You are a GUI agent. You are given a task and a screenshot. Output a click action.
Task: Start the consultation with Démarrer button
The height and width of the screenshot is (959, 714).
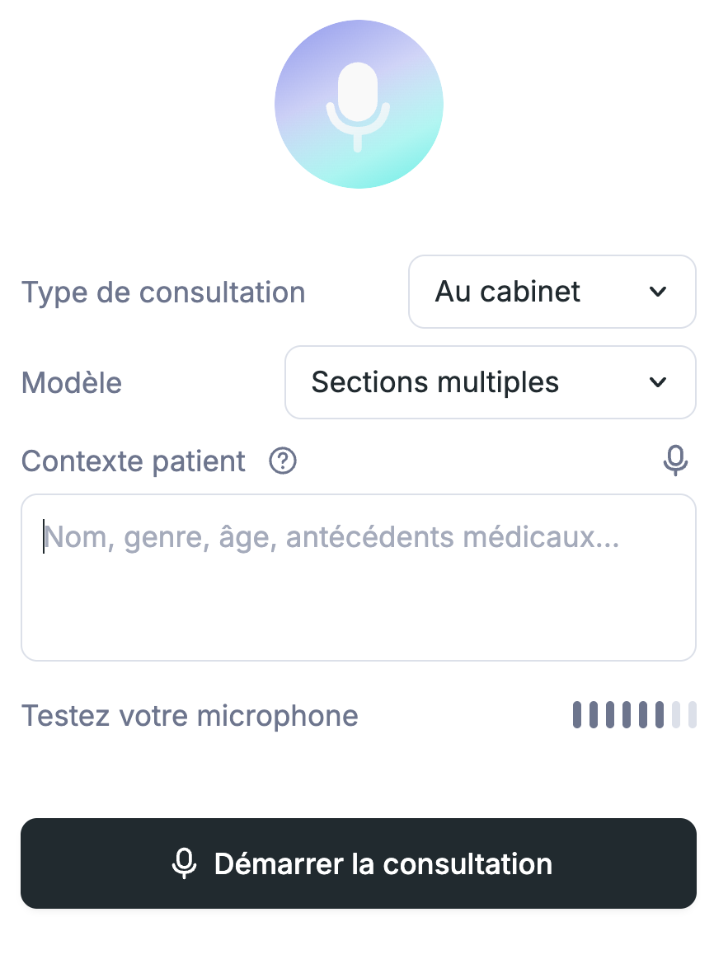pyautogui.click(x=359, y=863)
